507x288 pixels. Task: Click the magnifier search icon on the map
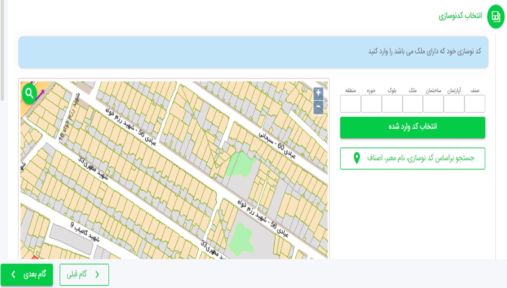click(30, 93)
